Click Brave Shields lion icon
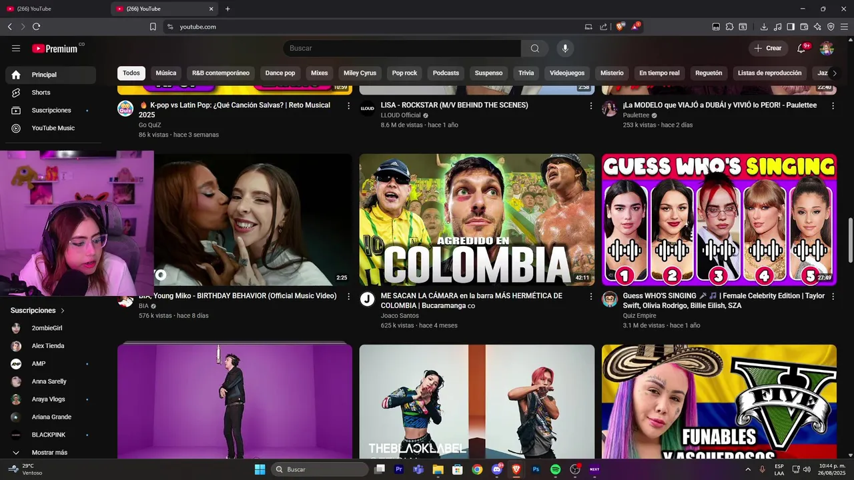The height and width of the screenshot is (480, 854). click(620, 27)
